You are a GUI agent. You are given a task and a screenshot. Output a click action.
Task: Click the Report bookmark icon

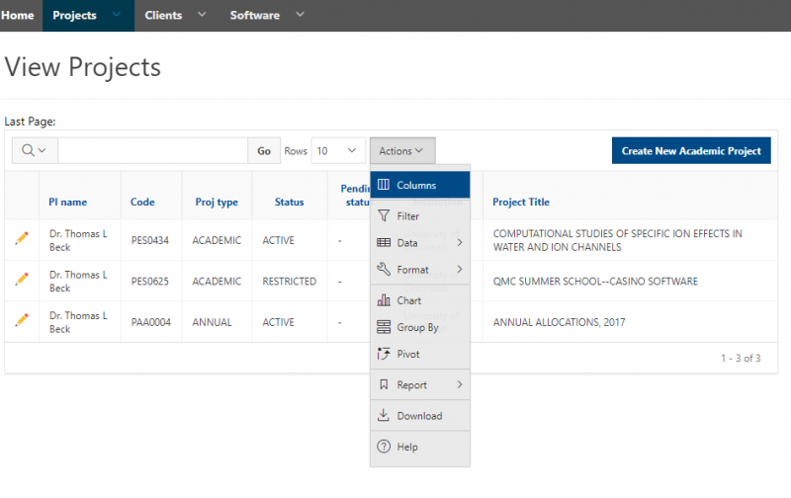coord(384,384)
